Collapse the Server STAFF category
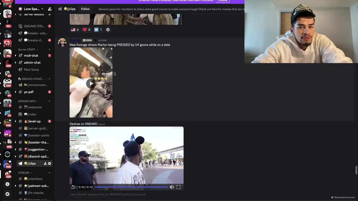Viewport: 358px width, 201px height. [x=28, y=49]
